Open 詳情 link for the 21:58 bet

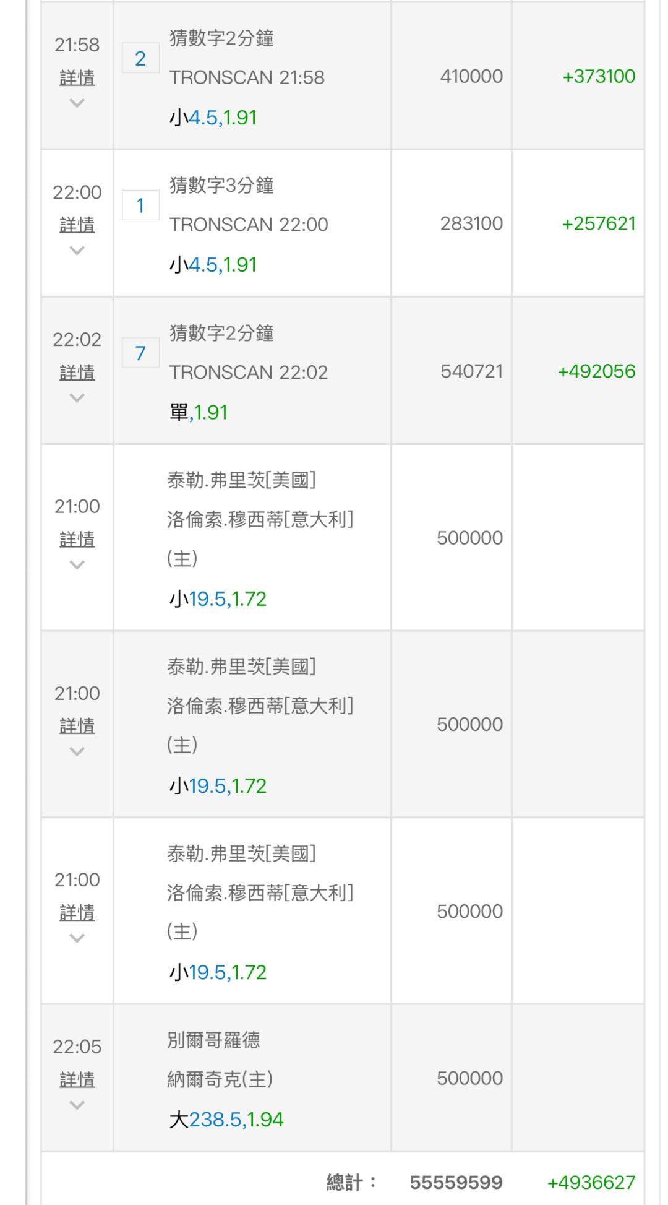(x=77, y=77)
